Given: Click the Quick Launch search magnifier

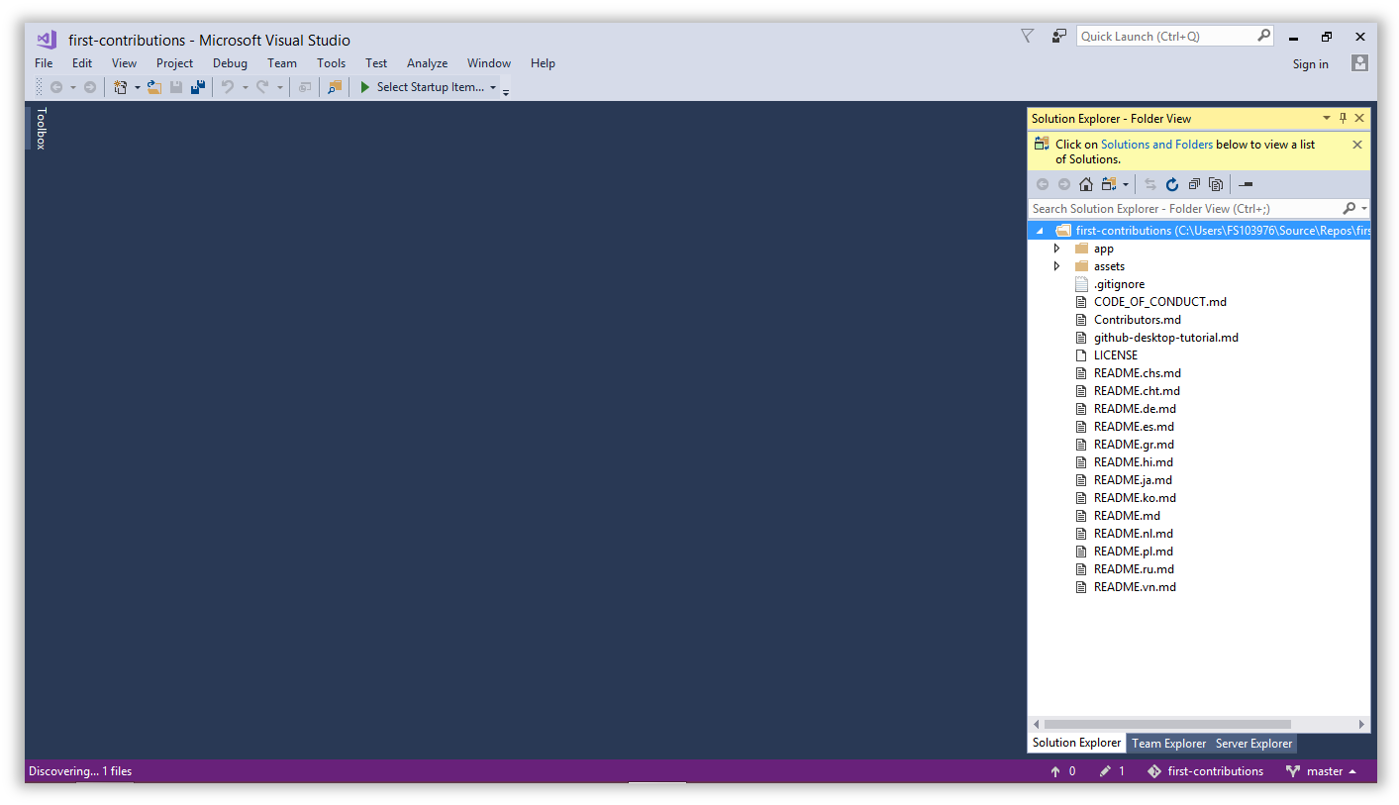Looking at the screenshot, I should tap(1264, 36).
